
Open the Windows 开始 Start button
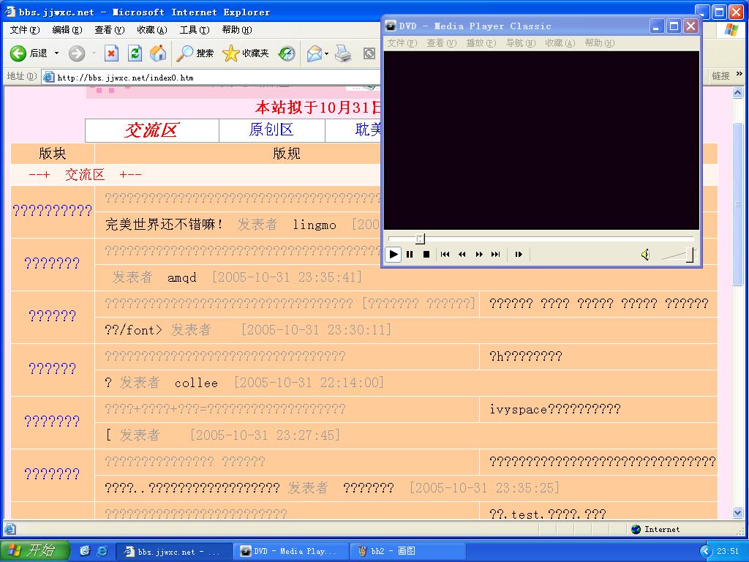point(35,550)
